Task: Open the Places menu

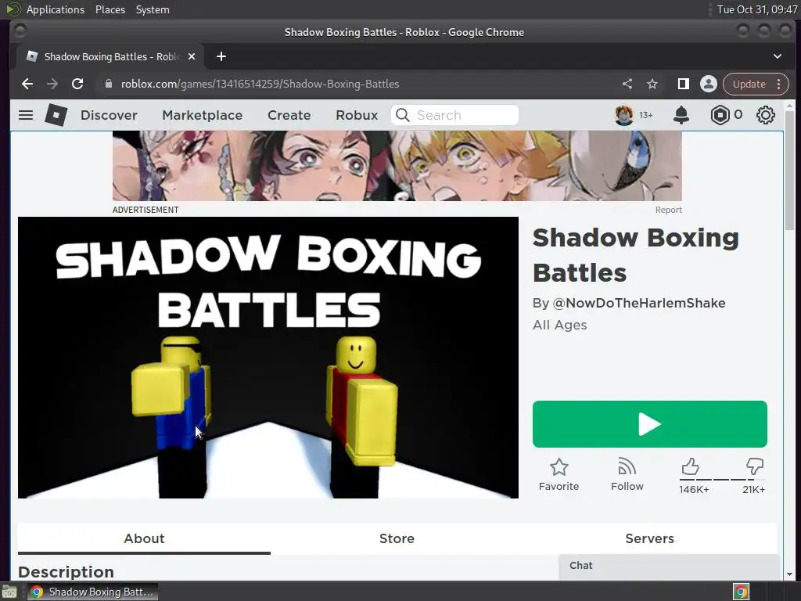Action: click(x=110, y=9)
